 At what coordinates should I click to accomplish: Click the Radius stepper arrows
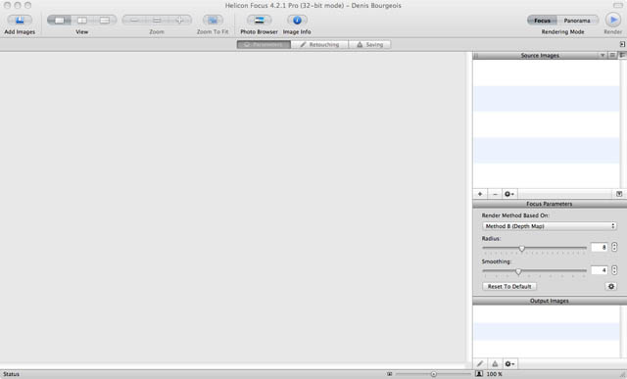(x=614, y=248)
